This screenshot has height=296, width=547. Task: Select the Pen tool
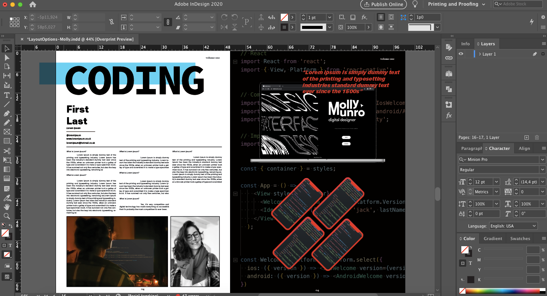[6, 114]
